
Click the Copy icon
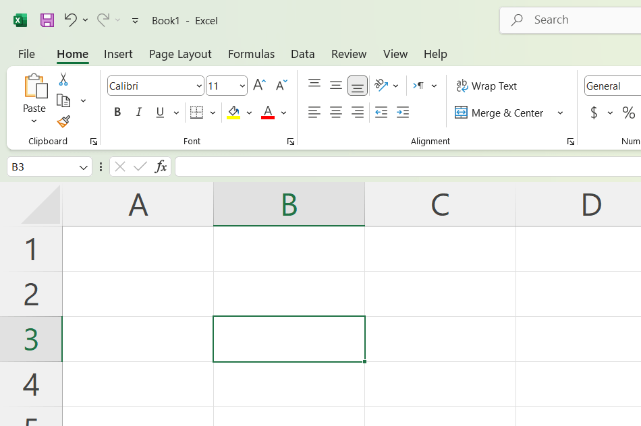pyautogui.click(x=63, y=100)
